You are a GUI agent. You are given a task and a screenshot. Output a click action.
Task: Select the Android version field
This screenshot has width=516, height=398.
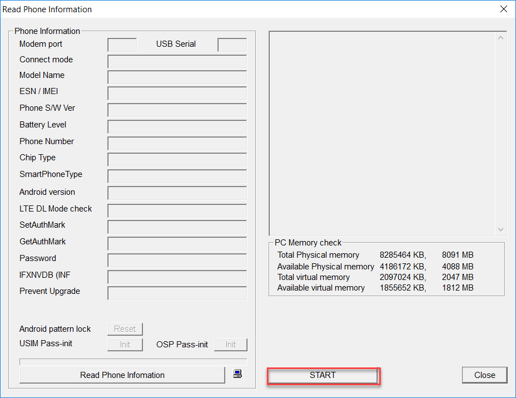[177, 193]
